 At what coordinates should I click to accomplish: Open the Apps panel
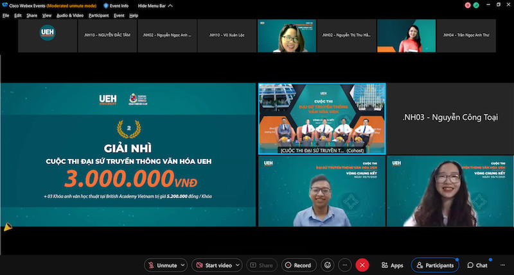point(392,265)
